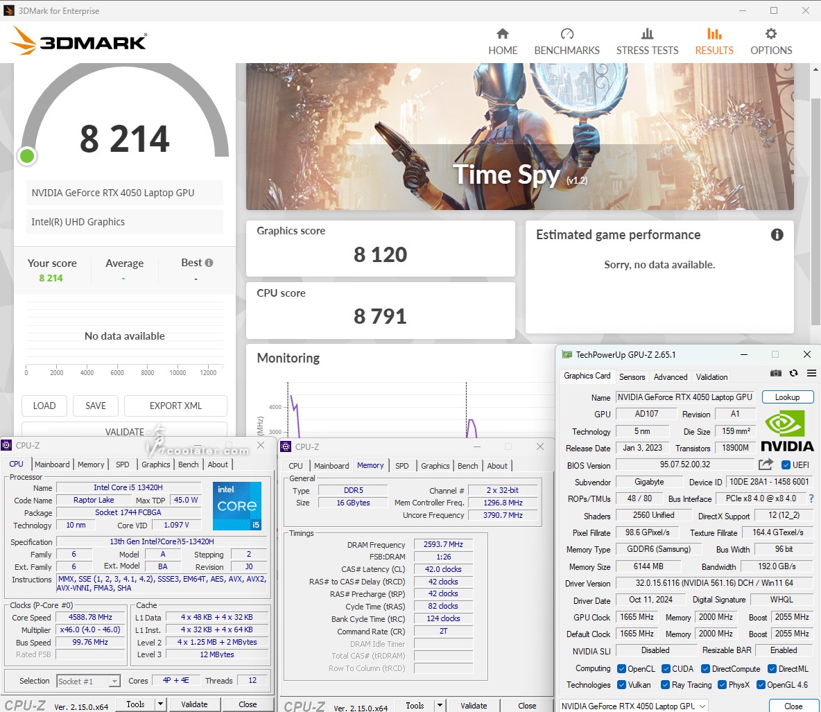Click the SAVE button in 3DMark
The image size is (821, 712).
[95, 406]
